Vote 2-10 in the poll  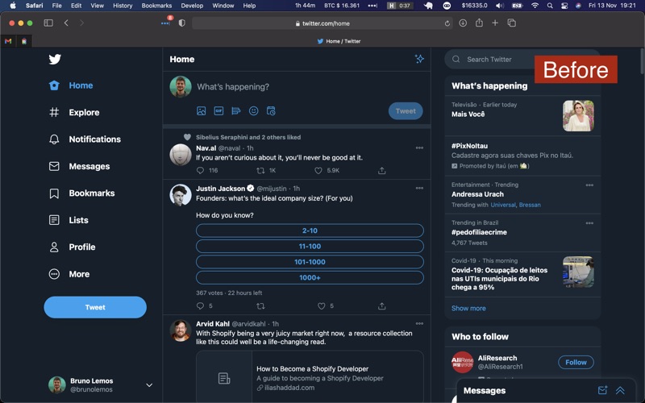pyautogui.click(x=310, y=231)
